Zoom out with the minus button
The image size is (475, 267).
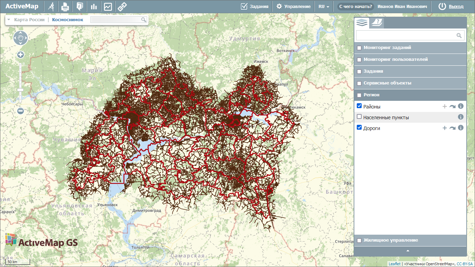click(x=21, y=111)
